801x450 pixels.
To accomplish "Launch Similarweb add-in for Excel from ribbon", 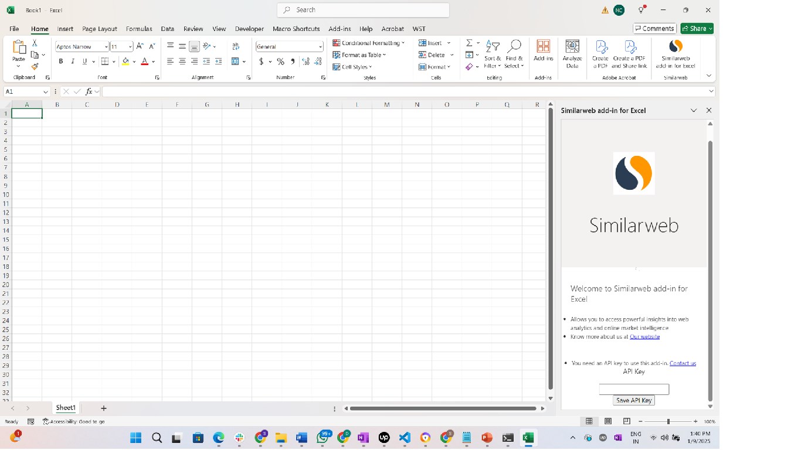I will [x=676, y=54].
